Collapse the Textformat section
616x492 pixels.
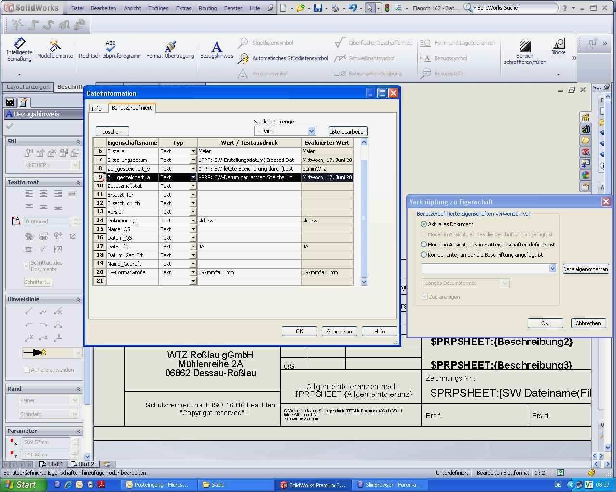pos(78,182)
